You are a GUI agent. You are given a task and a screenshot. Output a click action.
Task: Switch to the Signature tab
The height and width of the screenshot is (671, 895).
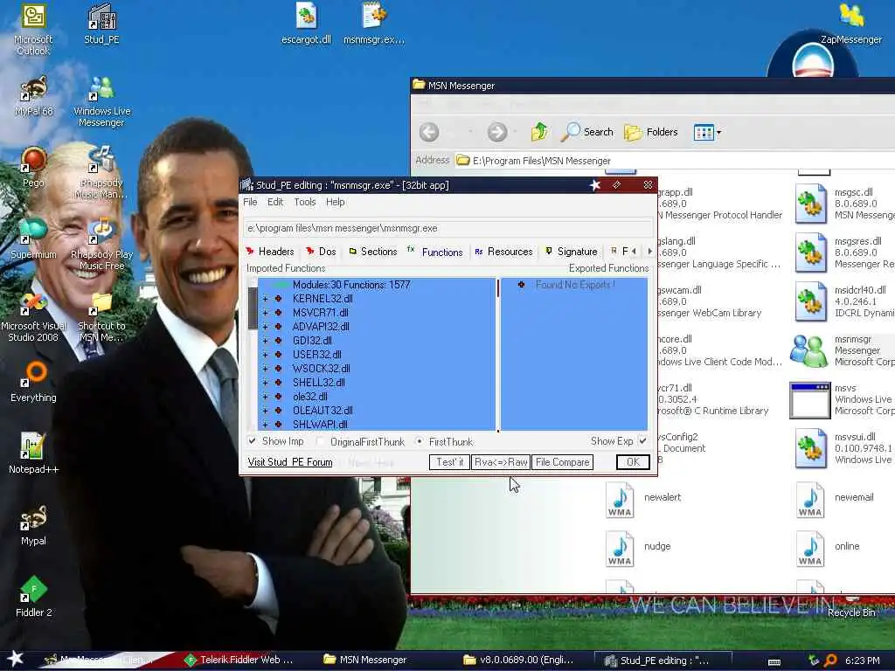[x=572, y=252]
